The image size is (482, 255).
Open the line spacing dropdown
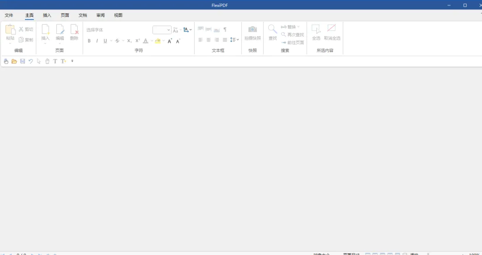click(x=235, y=40)
